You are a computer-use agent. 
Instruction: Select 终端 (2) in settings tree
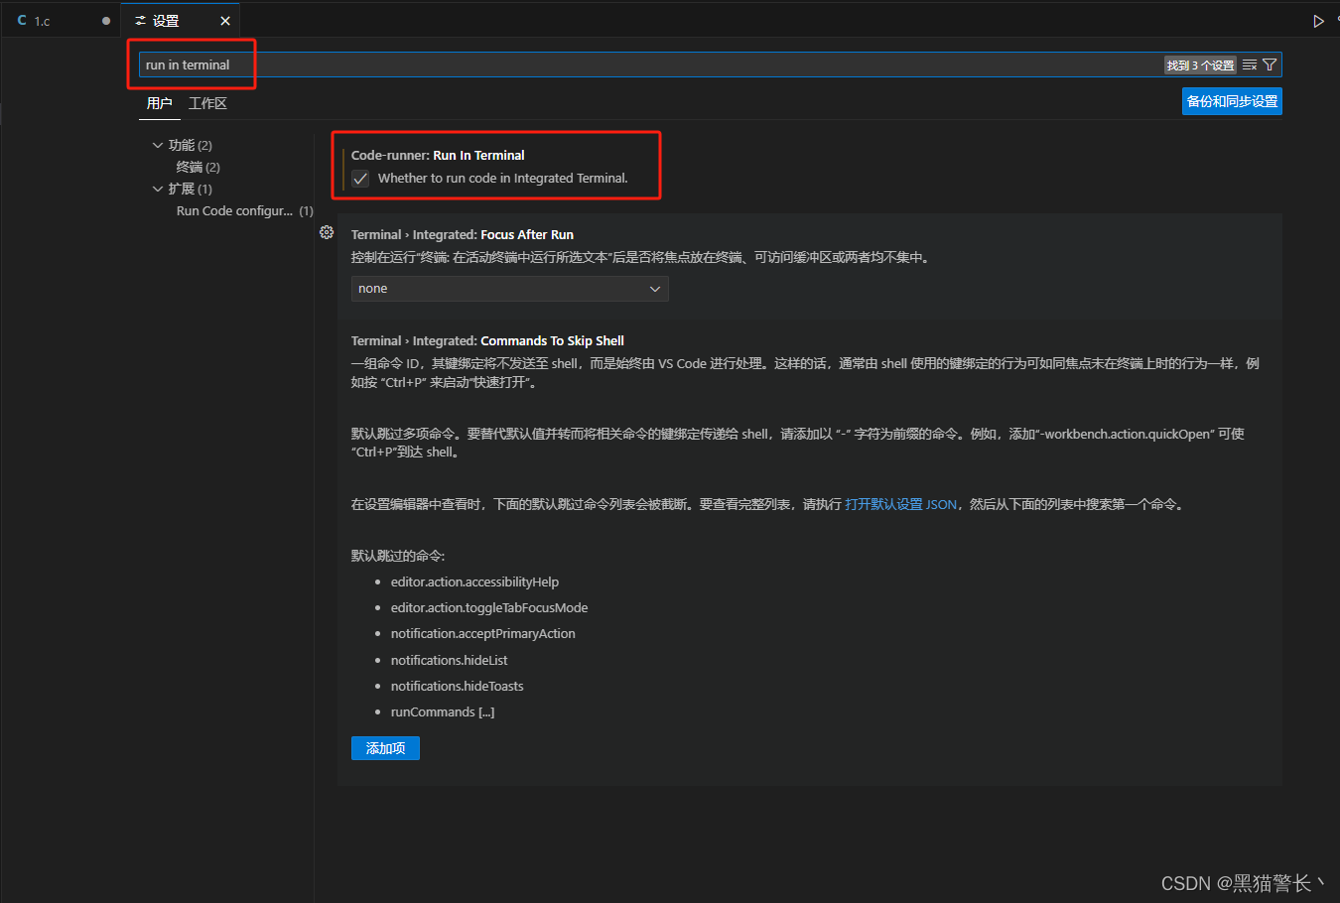(199, 167)
